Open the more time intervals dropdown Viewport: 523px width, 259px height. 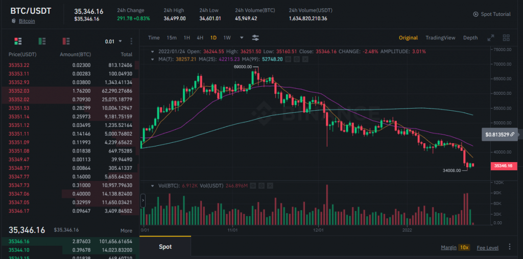242,38
